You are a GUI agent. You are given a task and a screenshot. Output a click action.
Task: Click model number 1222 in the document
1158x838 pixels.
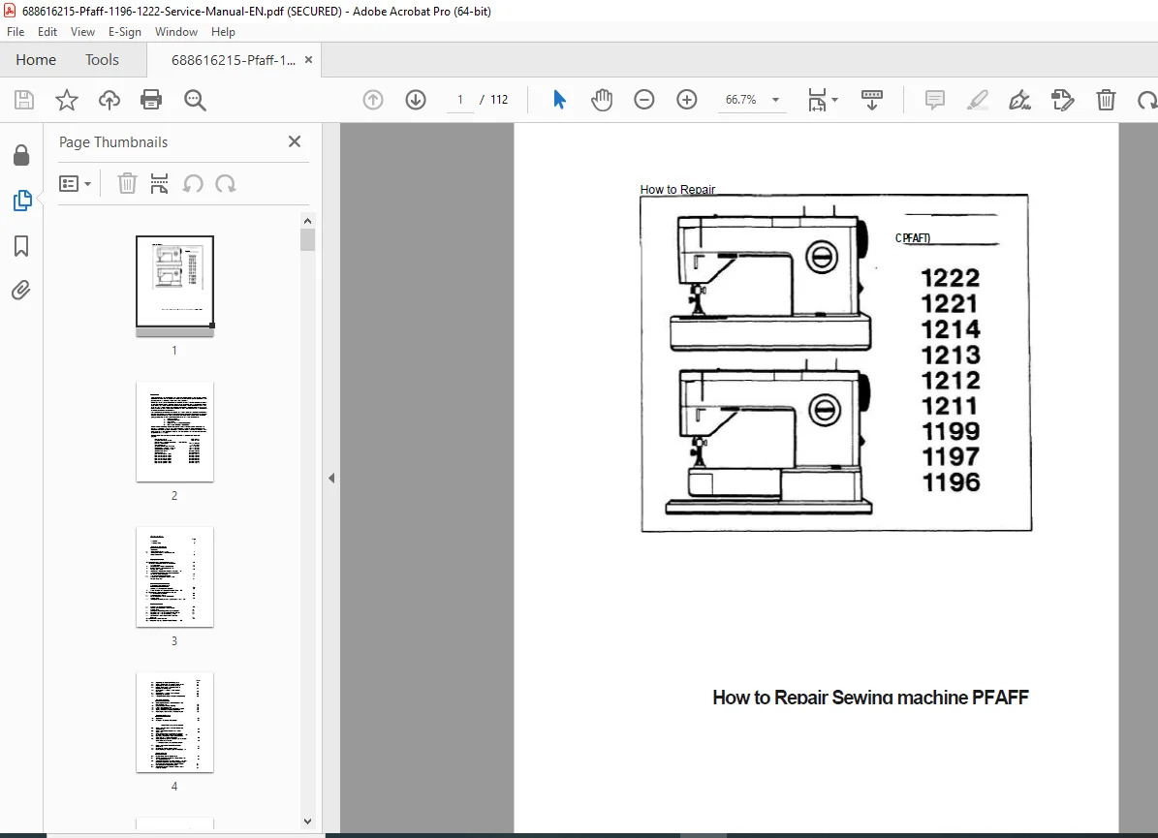[950, 278]
